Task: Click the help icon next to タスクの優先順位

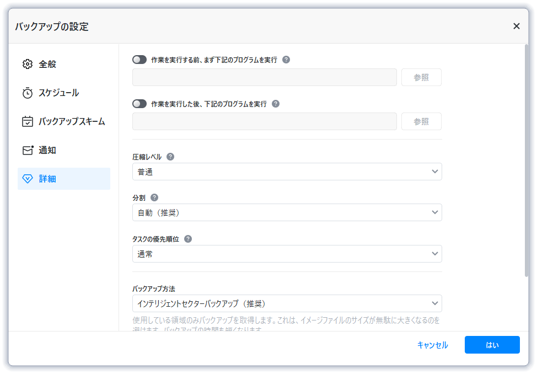Action: pyautogui.click(x=188, y=239)
